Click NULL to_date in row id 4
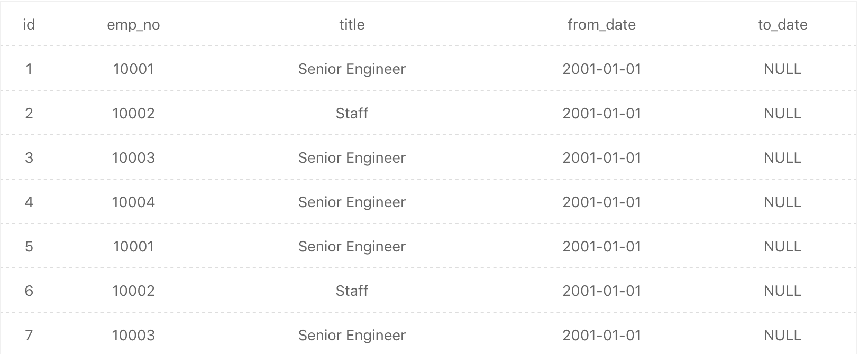The height and width of the screenshot is (354, 859). click(x=782, y=202)
